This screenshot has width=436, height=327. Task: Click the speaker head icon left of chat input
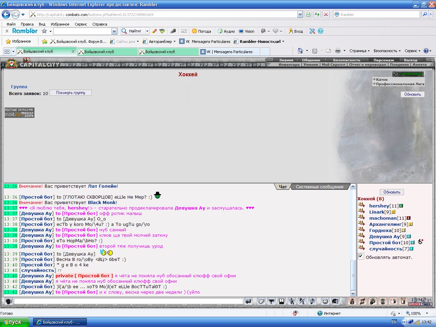[x=9, y=301]
